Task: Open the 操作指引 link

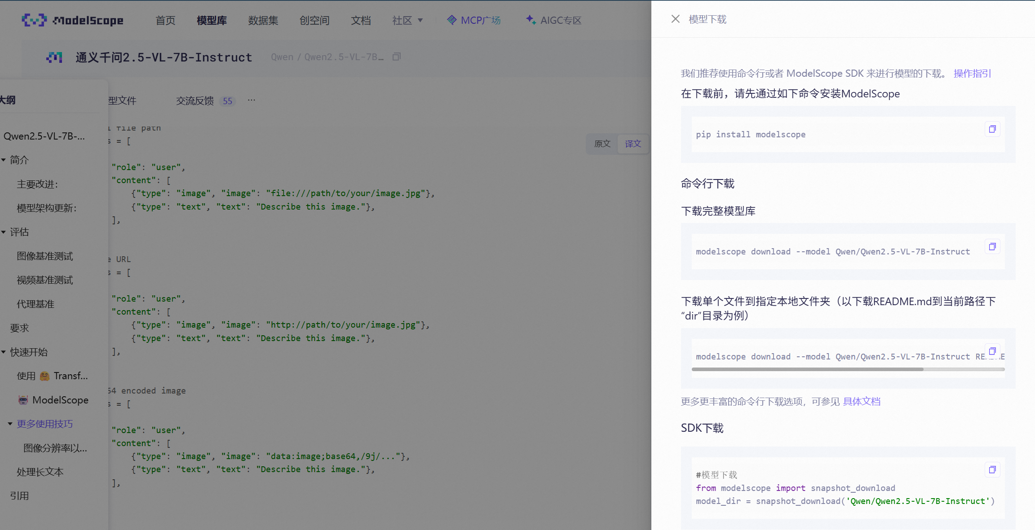Action: 972,73
